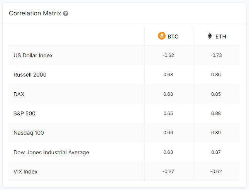Select the BTC column header label
The width and height of the screenshot is (249, 190).
coord(173,37)
